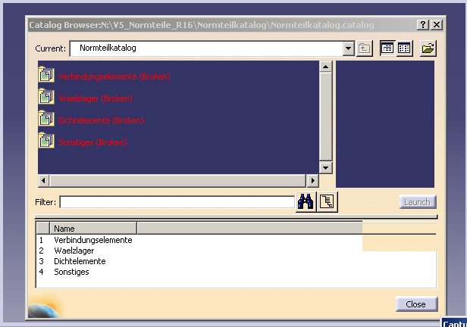Focus the Filter text field
Viewport: 467px width, 327px height.
point(177,202)
